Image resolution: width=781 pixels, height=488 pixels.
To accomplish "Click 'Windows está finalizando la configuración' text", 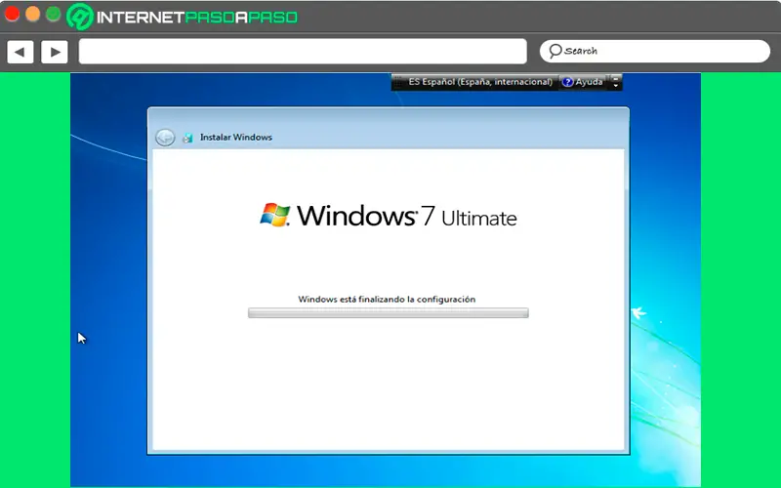I will pos(387,300).
